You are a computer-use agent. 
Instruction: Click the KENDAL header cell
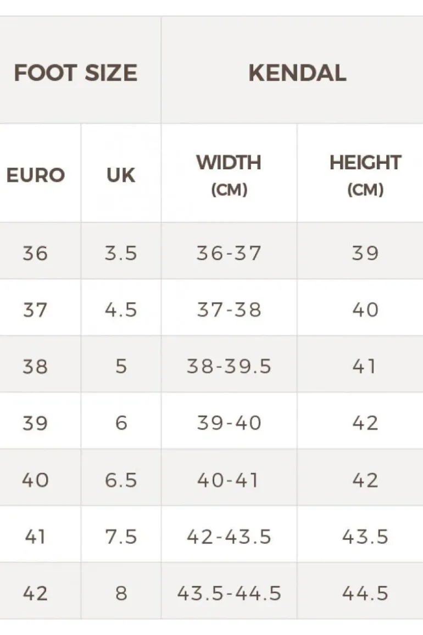click(x=297, y=73)
